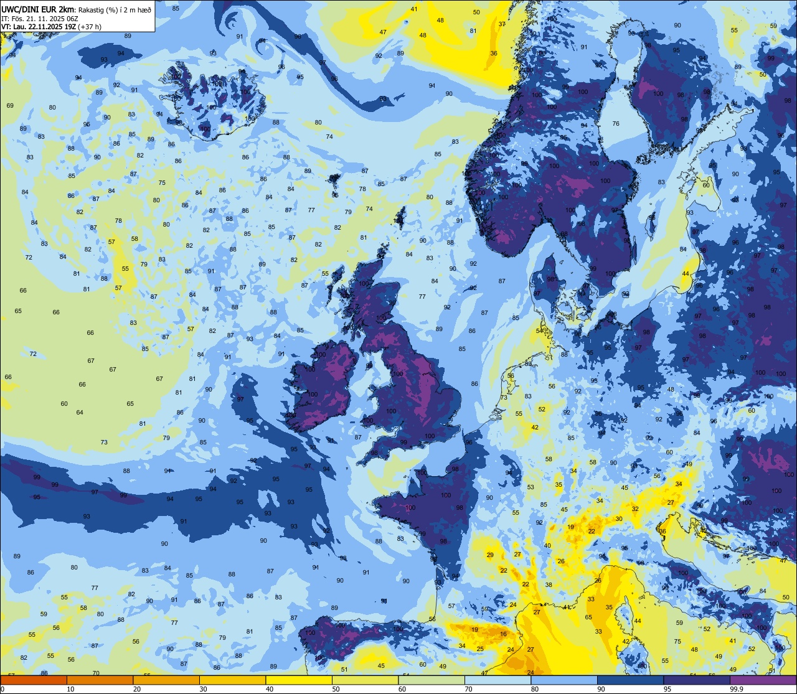Click the 10–20 orange legend color
Screen dimensions: 797x694
coord(100,680)
